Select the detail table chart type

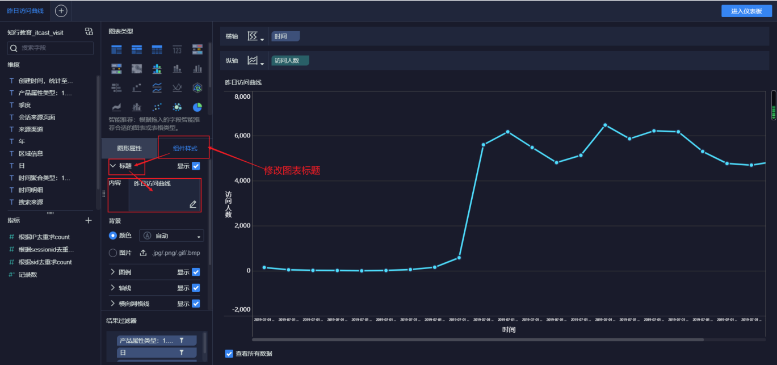pyautogui.click(x=157, y=50)
